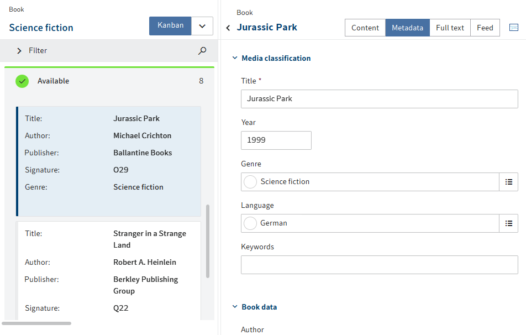526x335 pixels.
Task: Click the green Available status icon
Action: click(22, 81)
